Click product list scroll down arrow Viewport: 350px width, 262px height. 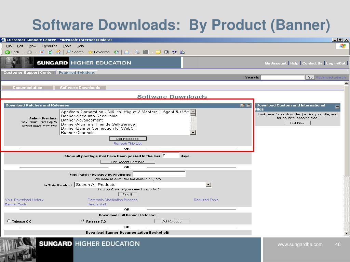click(x=193, y=132)
